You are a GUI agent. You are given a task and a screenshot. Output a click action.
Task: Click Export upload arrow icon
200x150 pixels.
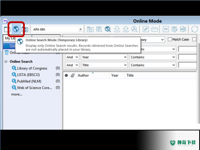tap(126, 29)
